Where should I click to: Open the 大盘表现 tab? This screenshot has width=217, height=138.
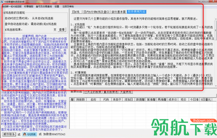[126, 92]
